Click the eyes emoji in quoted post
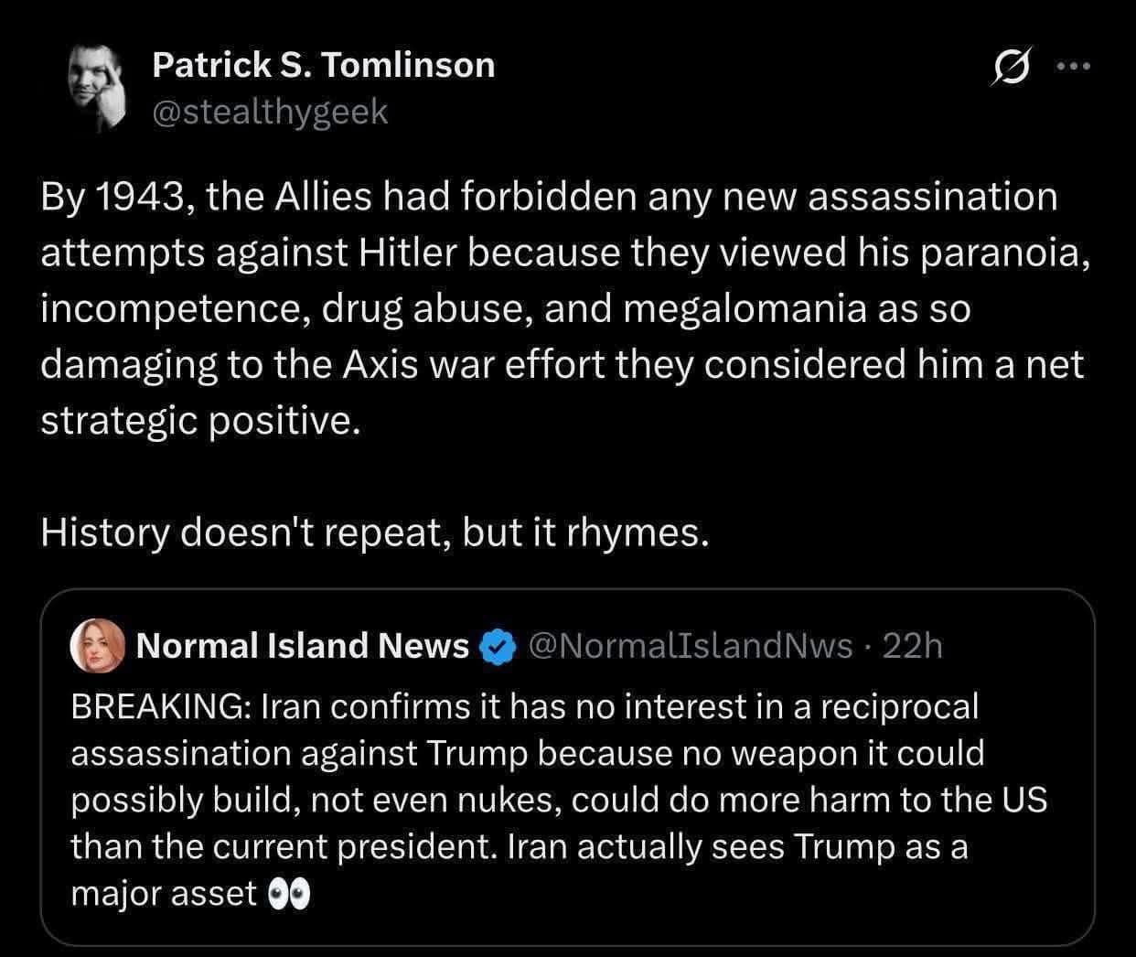Screen dimensions: 1136x957 tap(288, 894)
